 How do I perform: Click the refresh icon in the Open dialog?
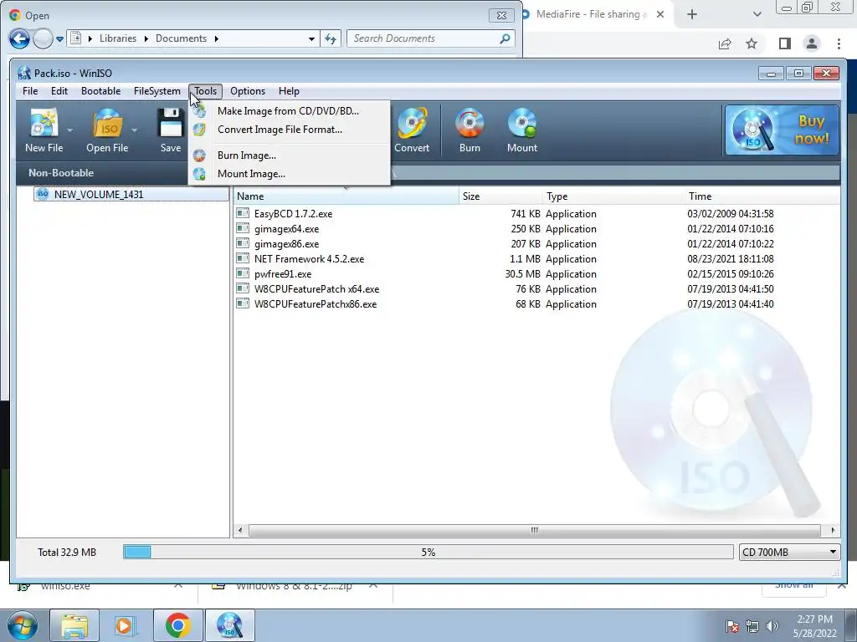[331, 38]
